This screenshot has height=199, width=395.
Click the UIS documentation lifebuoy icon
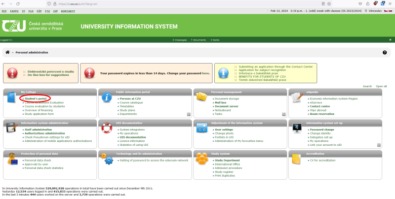[x=107, y=129]
